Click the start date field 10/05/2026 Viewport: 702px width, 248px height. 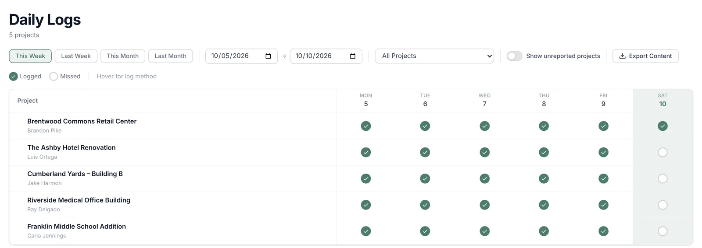(241, 56)
